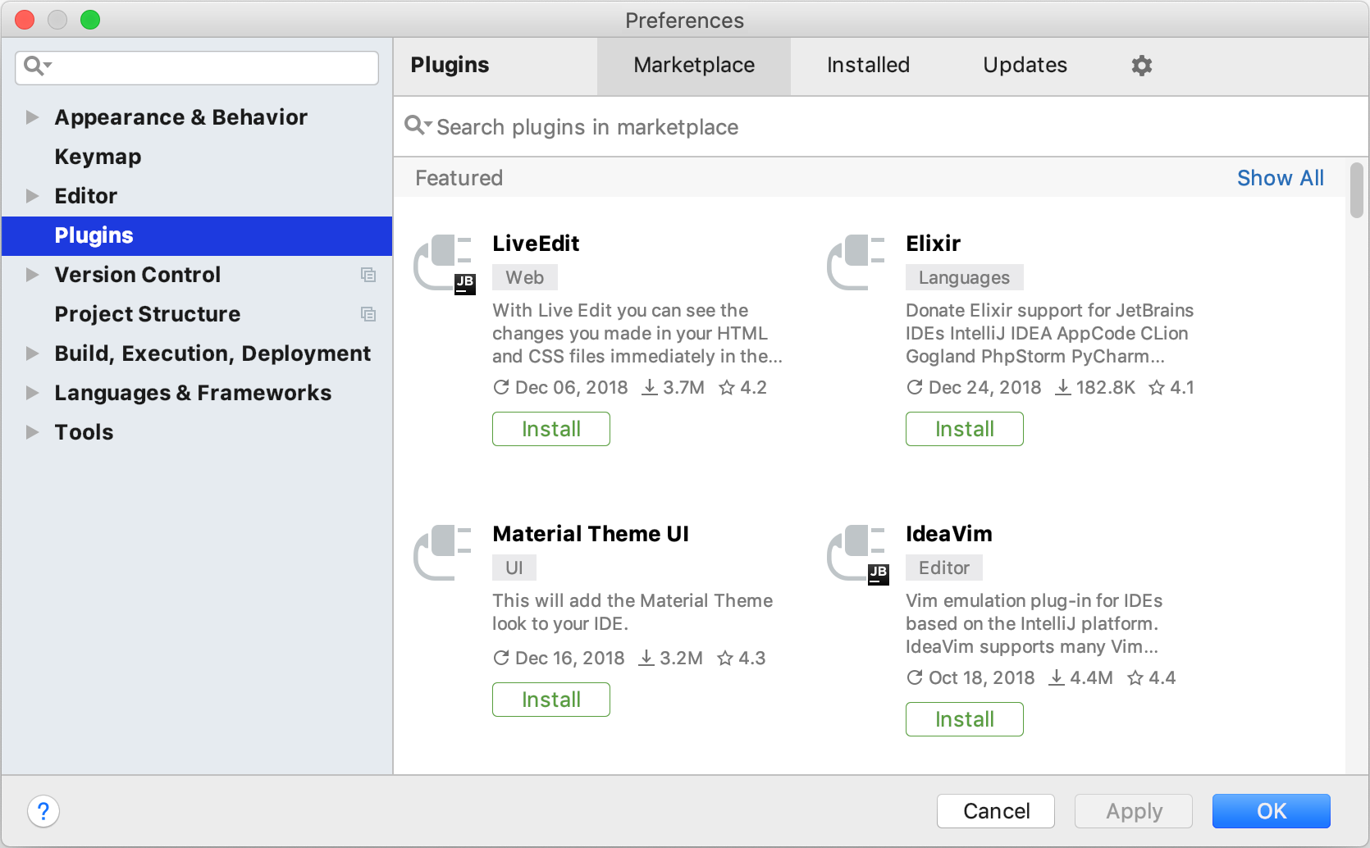
Task: Install the LiveEdit plugin
Action: [x=551, y=429]
